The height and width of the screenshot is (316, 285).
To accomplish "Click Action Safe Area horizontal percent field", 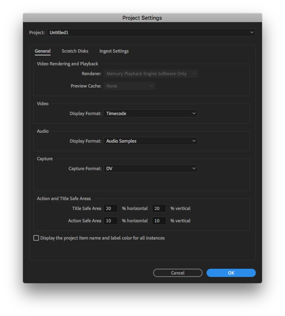I will [110, 221].
